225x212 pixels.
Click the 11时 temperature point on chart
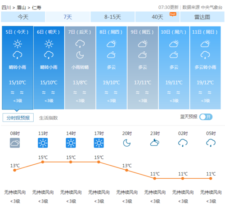pyautogui.click(x=43, y=162)
